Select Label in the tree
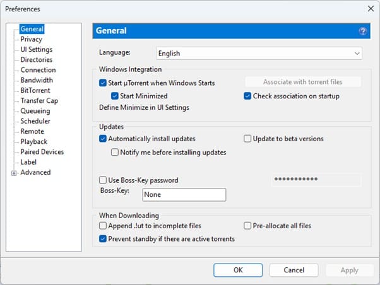380x285 pixels. (28, 162)
